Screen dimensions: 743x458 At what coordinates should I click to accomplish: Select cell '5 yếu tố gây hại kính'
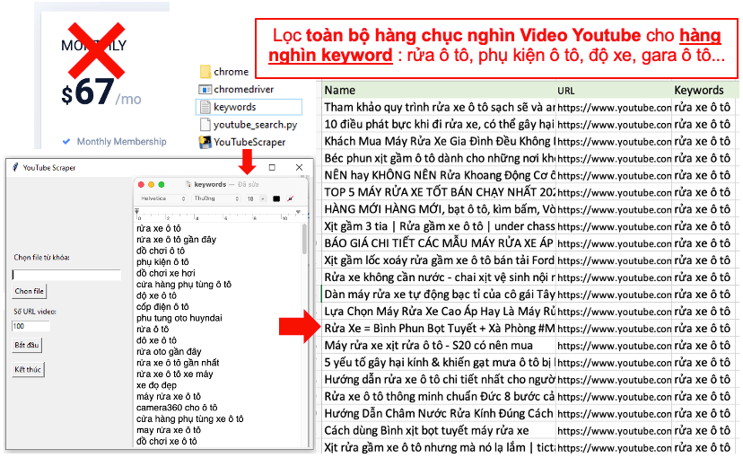439,363
